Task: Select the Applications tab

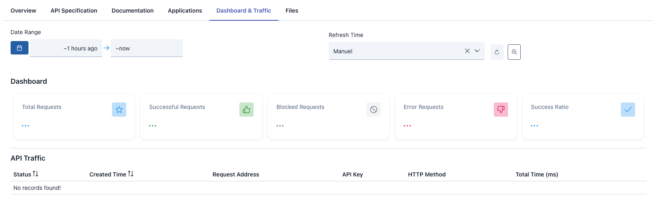Action: (185, 11)
